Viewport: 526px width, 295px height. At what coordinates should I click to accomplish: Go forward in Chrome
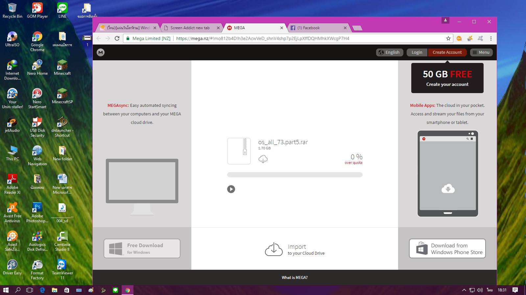click(108, 38)
